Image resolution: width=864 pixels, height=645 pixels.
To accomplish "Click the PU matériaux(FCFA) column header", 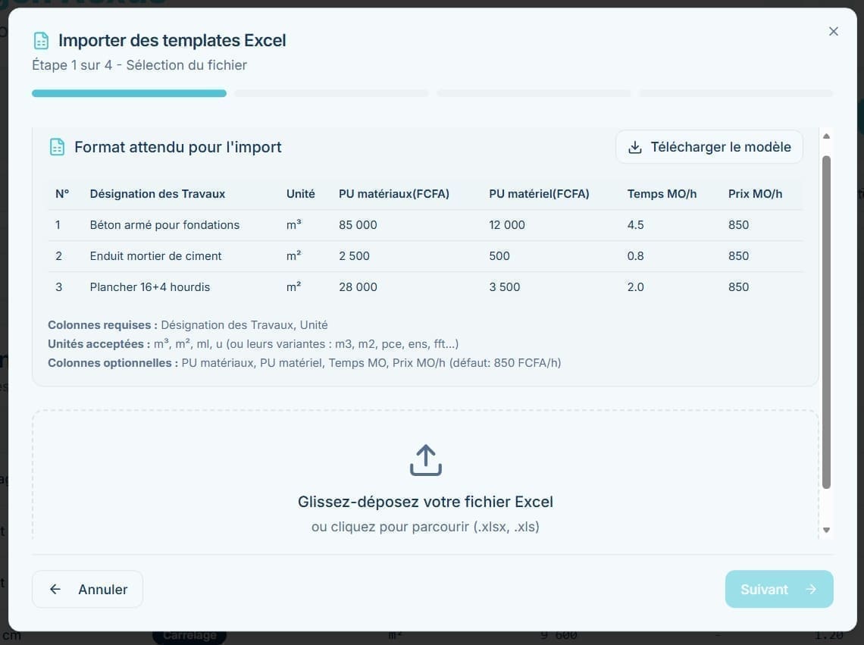I will coord(394,194).
